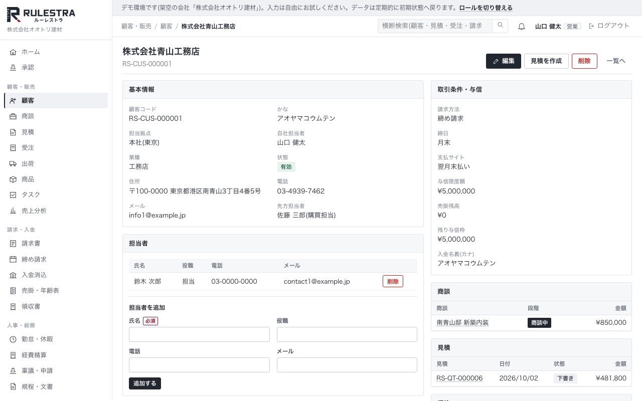Click the 顧客・販売 breadcrumb
The height and width of the screenshot is (401, 642).
136,26
